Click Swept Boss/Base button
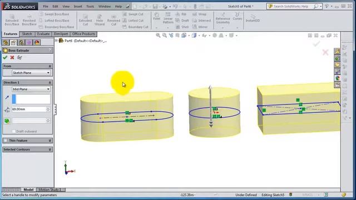 tap(55, 14)
